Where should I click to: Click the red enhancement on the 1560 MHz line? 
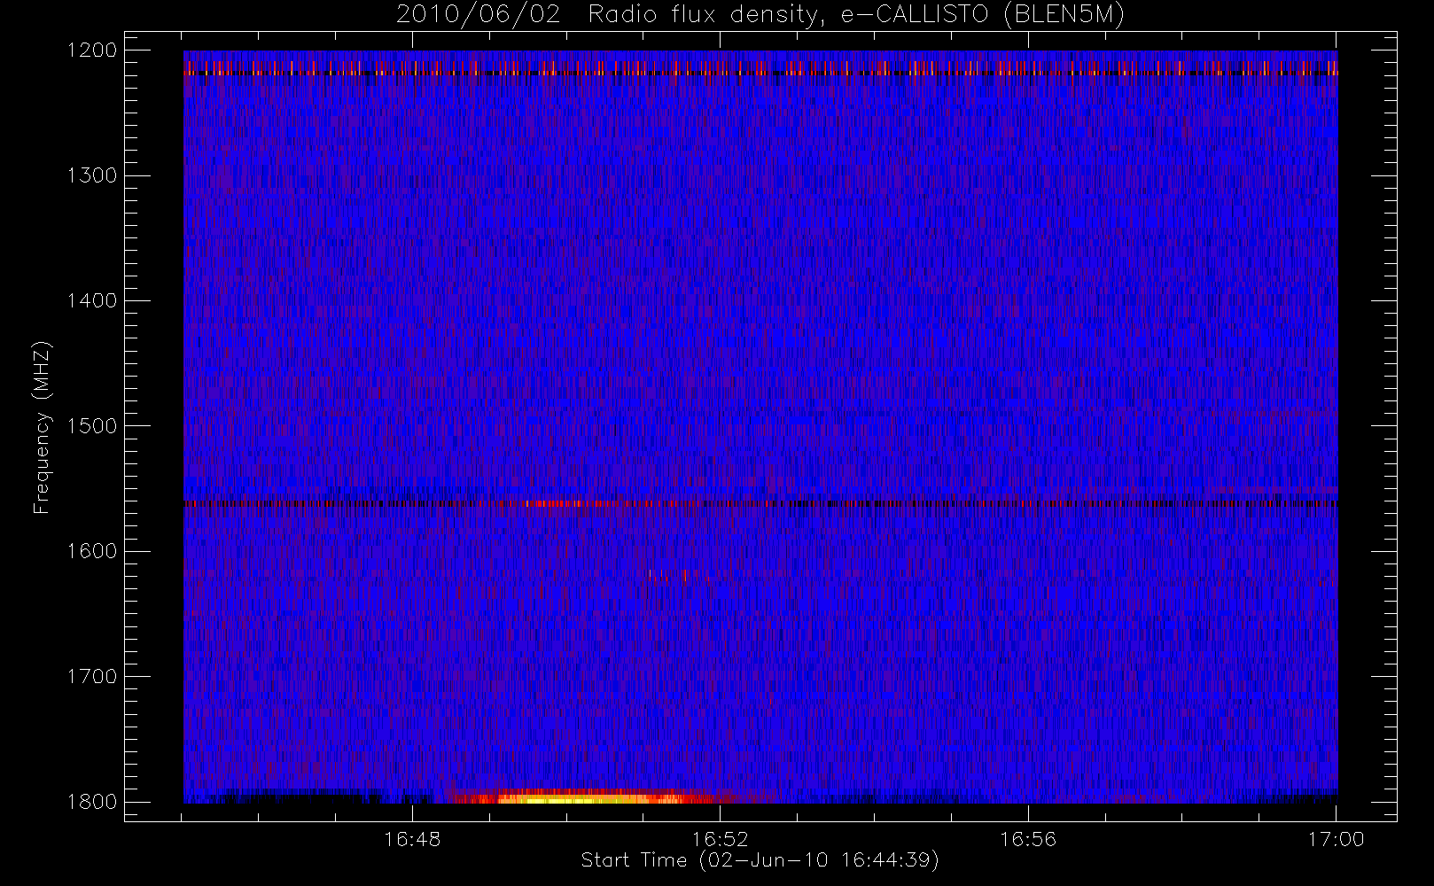click(x=557, y=503)
